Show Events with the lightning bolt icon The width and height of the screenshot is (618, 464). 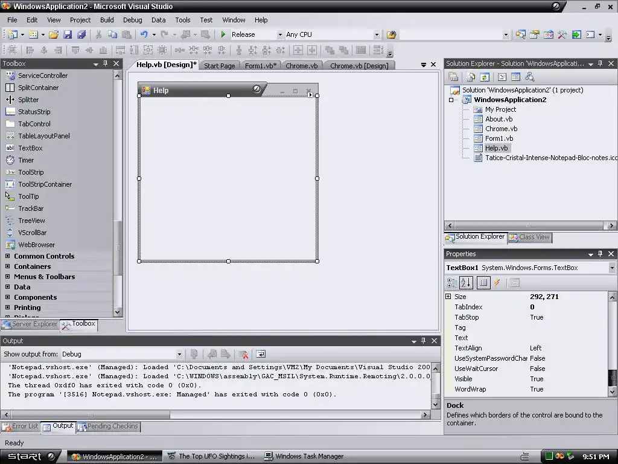click(x=497, y=283)
